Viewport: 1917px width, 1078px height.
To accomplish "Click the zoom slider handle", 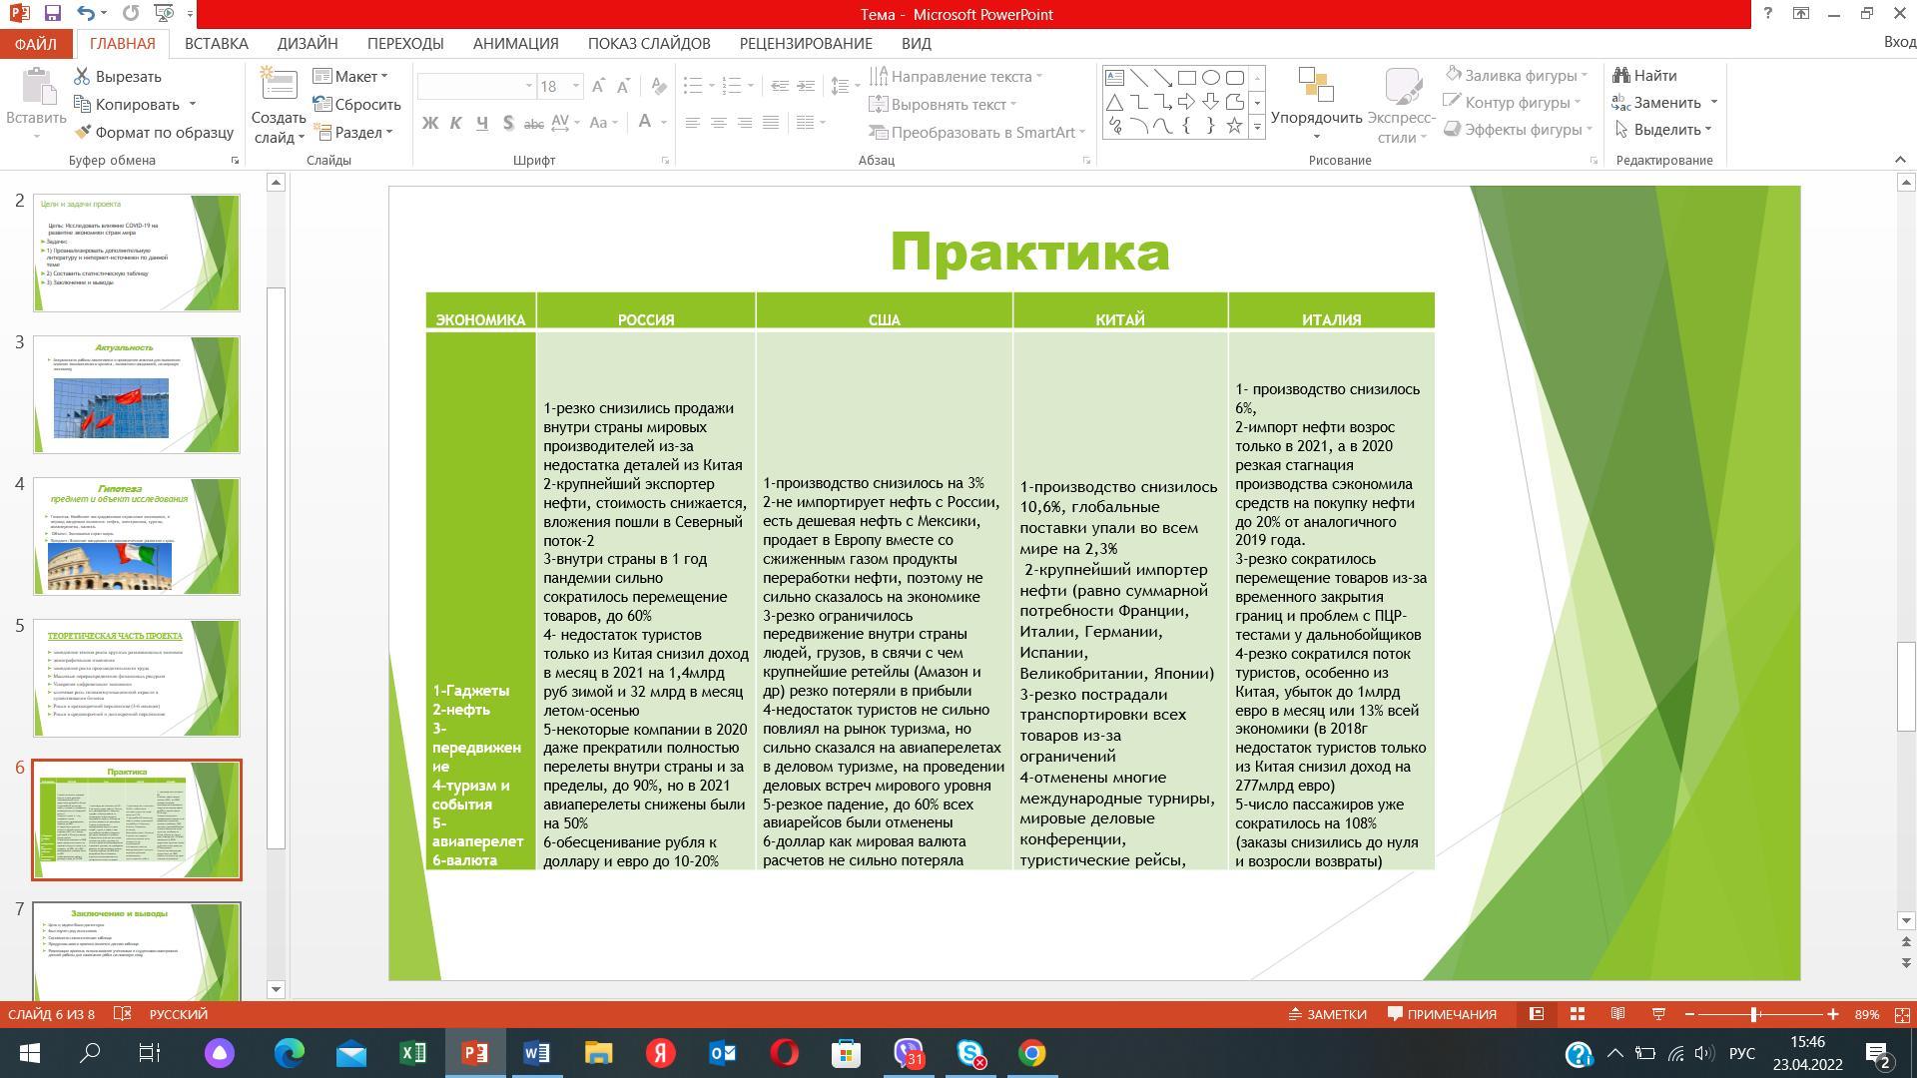I will click(1754, 1014).
